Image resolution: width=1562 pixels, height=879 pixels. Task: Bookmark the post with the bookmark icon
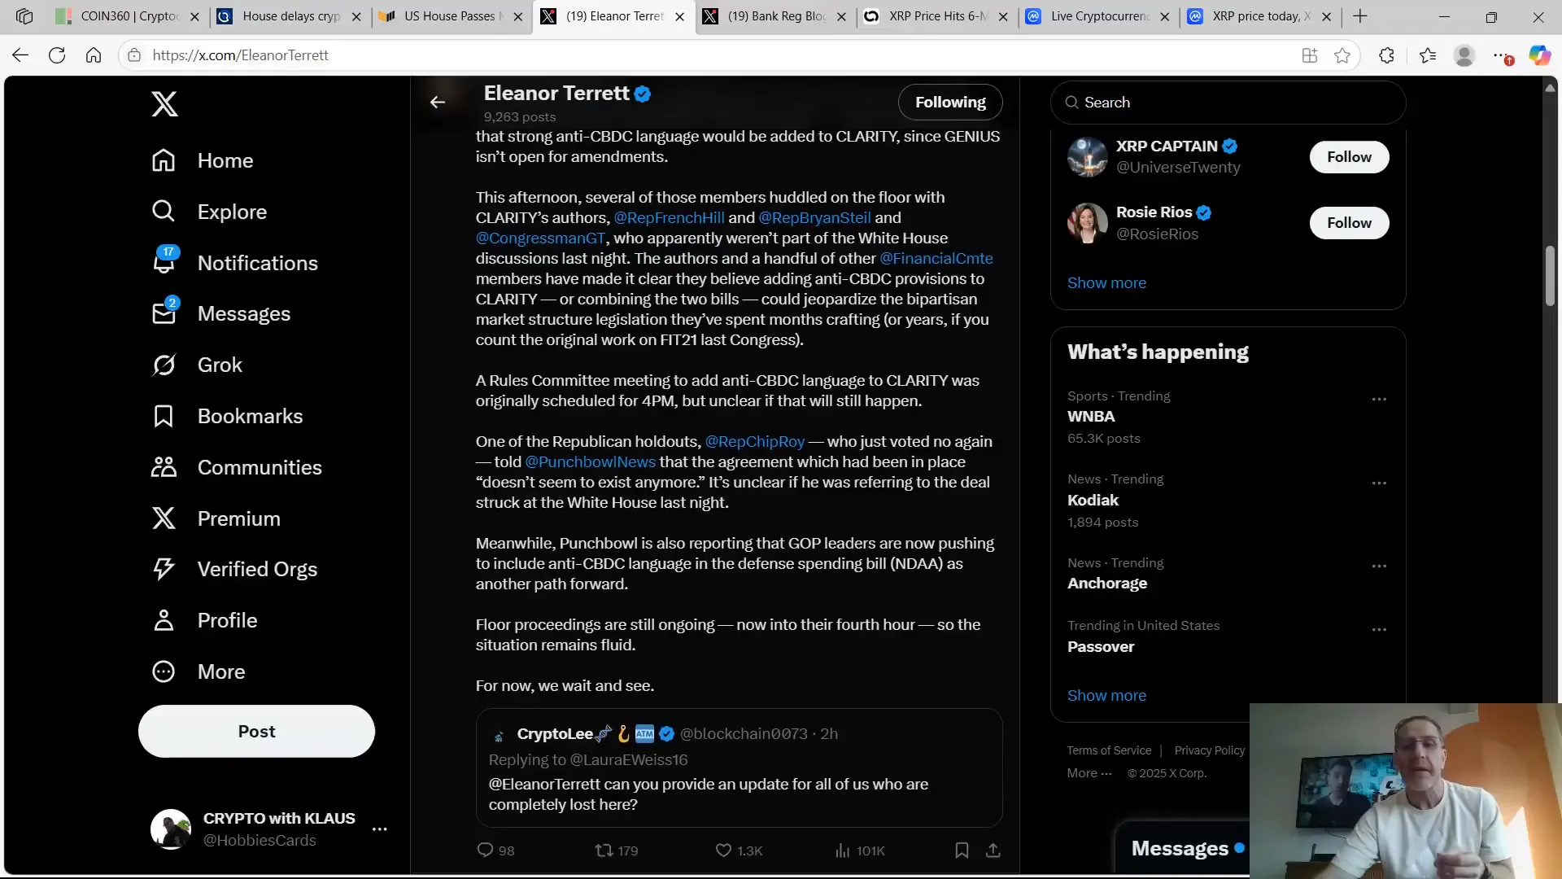pos(962,850)
